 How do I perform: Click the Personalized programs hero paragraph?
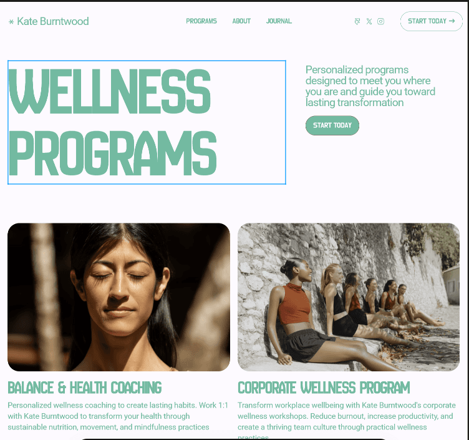click(370, 86)
